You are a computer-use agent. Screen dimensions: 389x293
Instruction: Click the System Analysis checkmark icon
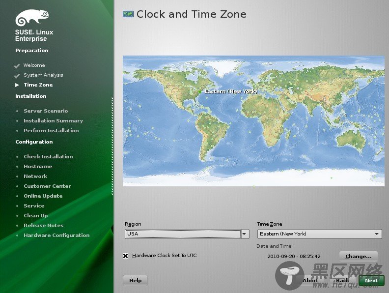click(x=17, y=76)
